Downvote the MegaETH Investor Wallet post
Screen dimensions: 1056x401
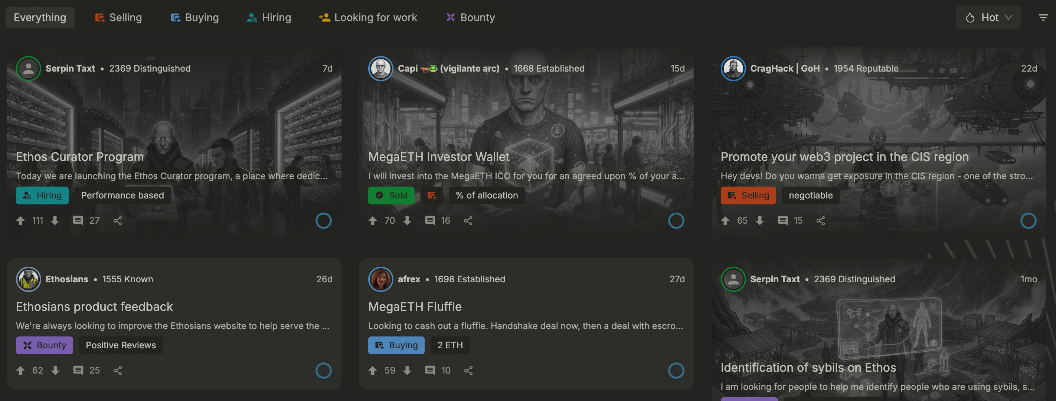[x=407, y=221]
